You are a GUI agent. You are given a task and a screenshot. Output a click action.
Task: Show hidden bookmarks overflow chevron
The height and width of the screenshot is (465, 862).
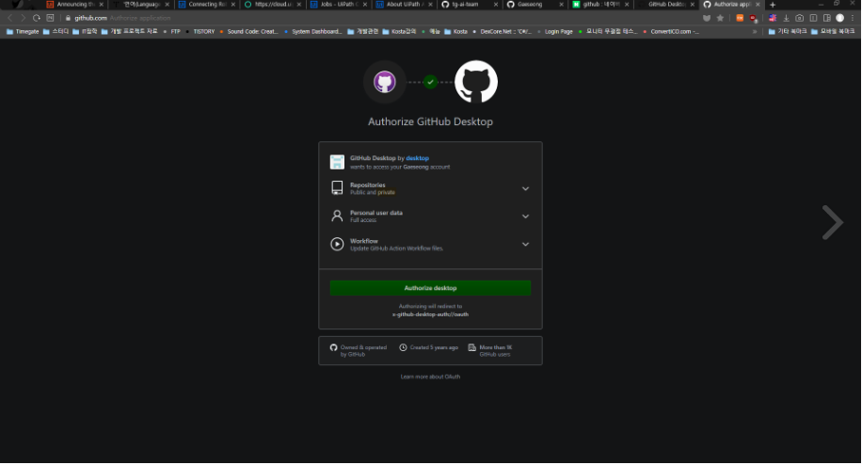(x=755, y=31)
